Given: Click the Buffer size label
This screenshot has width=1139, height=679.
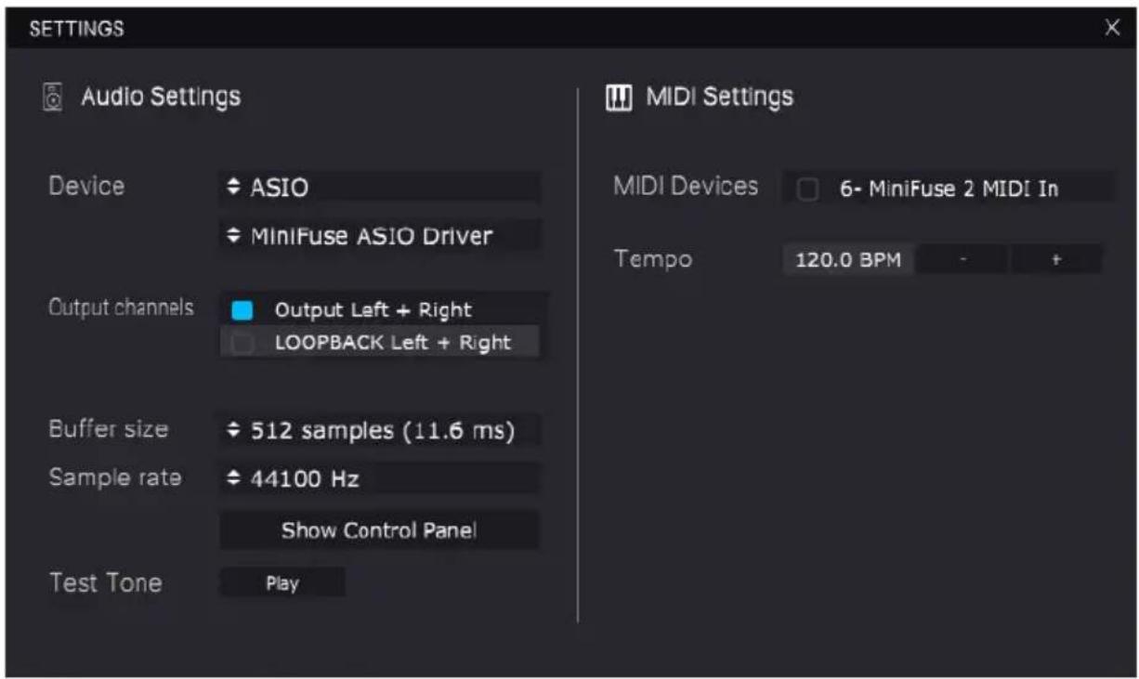Looking at the screenshot, I should click(109, 429).
